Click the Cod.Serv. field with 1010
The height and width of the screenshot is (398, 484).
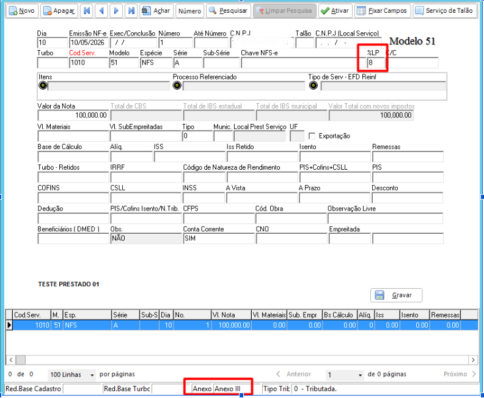(89, 63)
